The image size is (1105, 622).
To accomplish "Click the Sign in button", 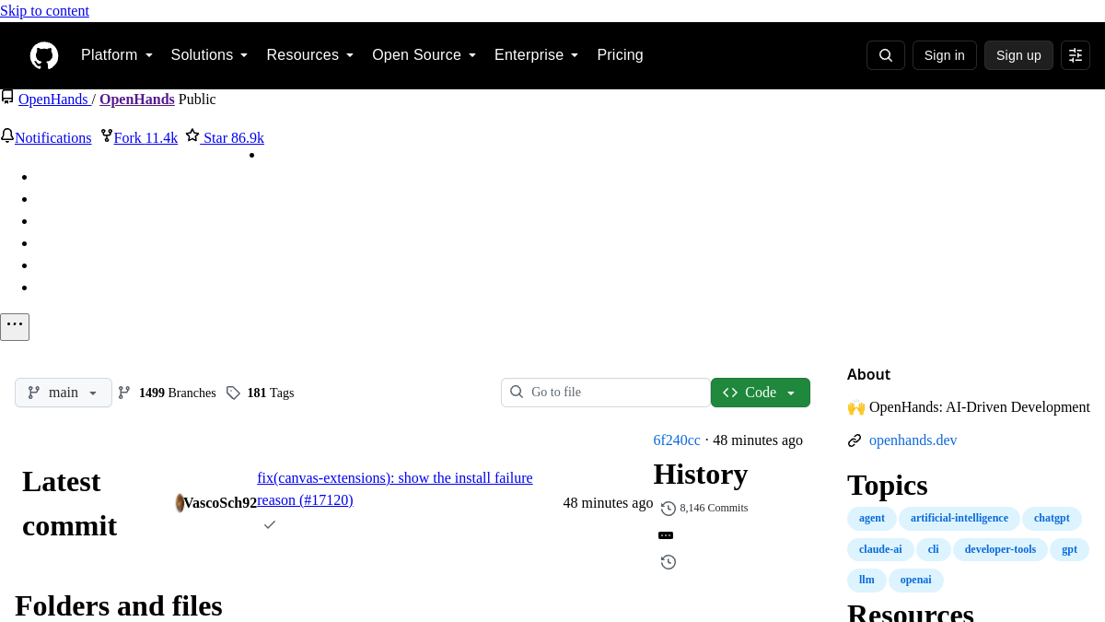I will pos(945,55).
